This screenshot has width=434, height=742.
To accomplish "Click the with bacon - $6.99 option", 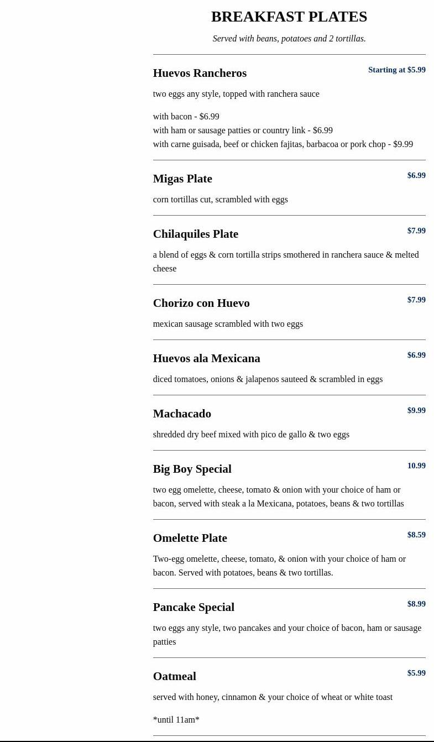I will click(186, 117).
